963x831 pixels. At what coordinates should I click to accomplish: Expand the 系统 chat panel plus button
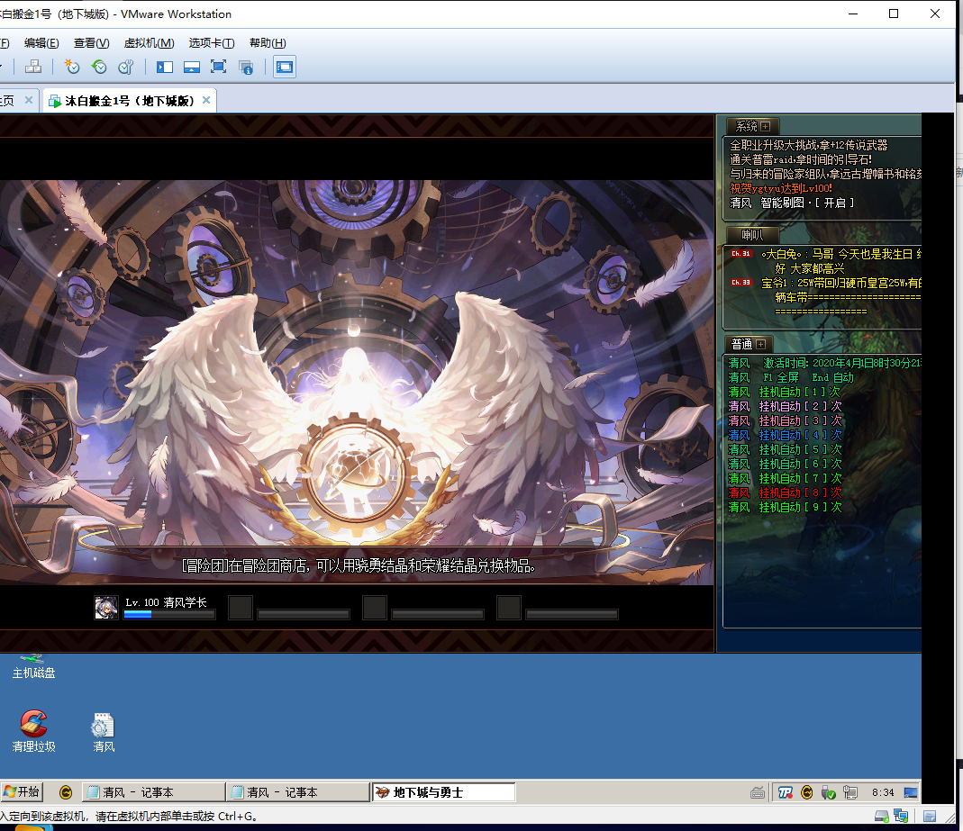coord(766,127)
